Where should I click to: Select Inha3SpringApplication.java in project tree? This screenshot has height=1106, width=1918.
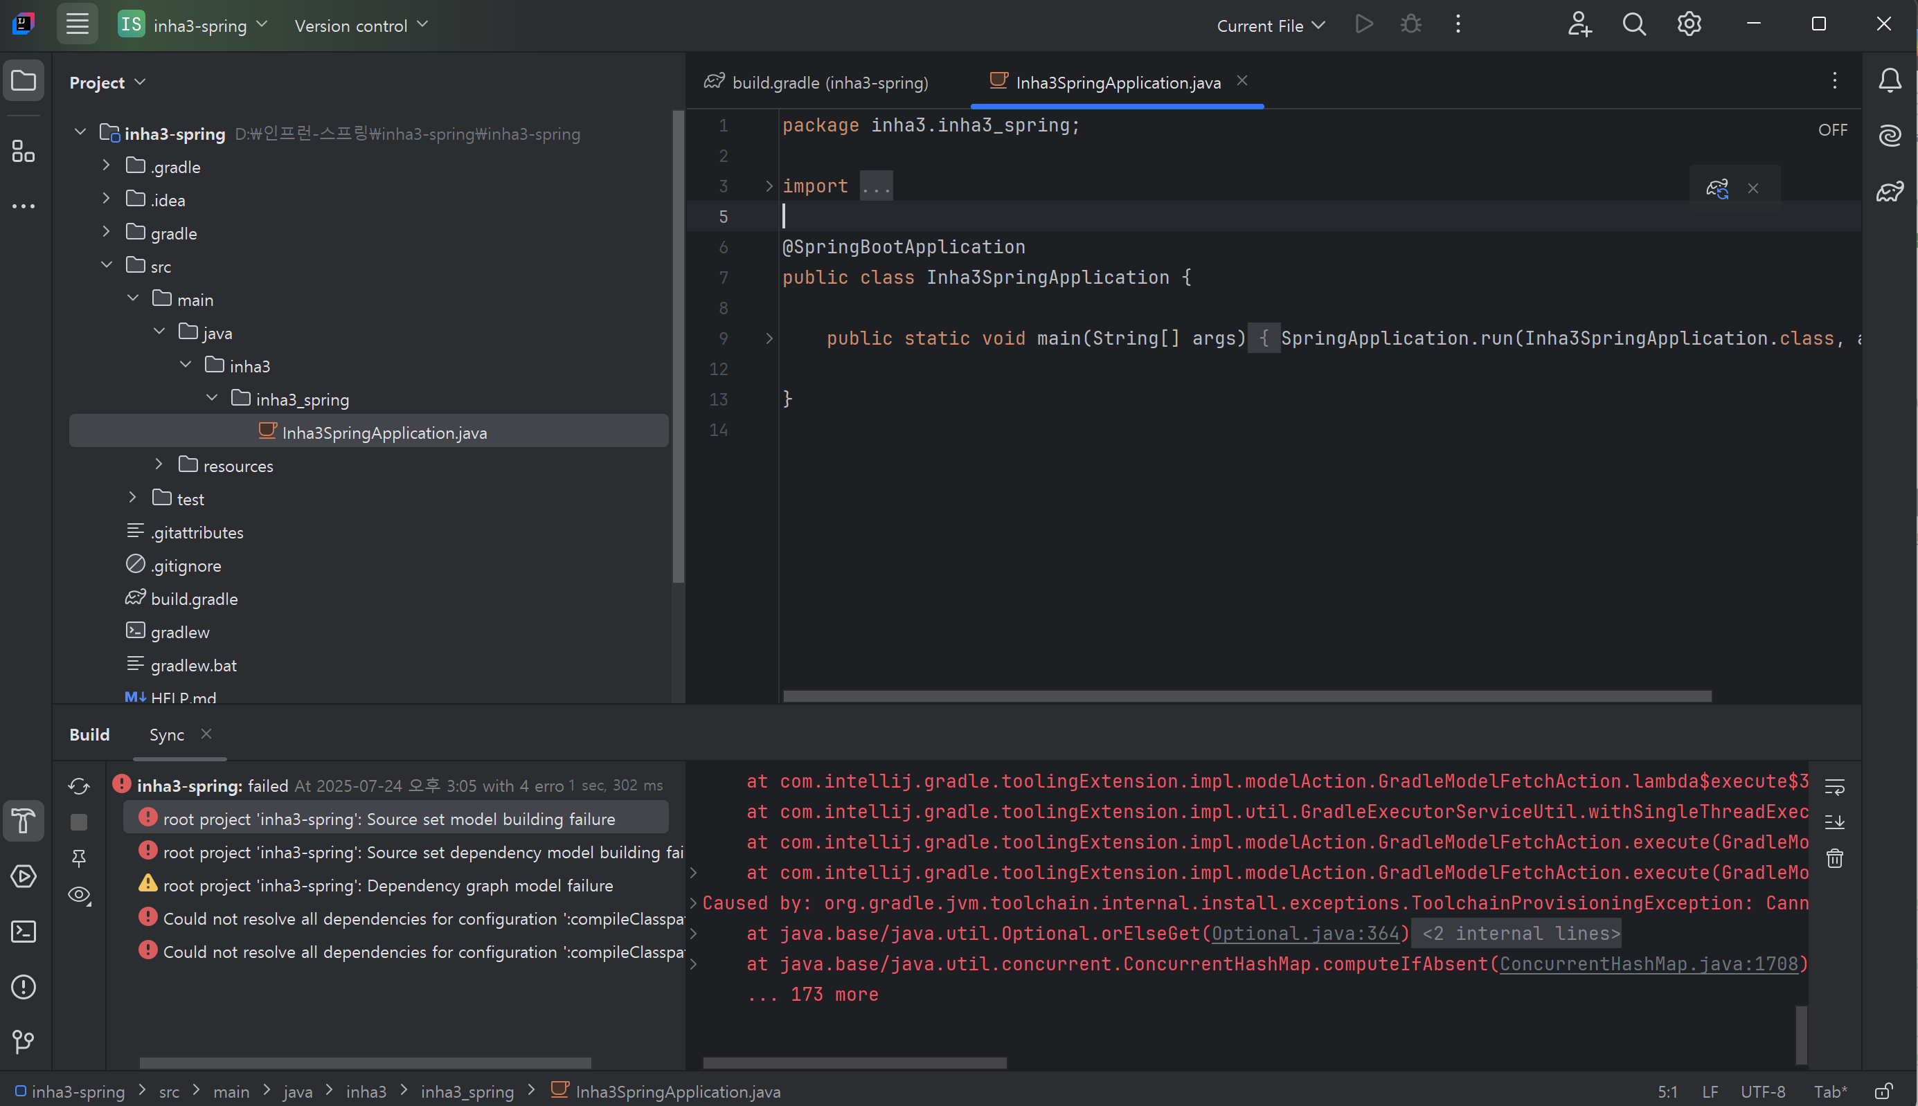(x=368, y=431)
